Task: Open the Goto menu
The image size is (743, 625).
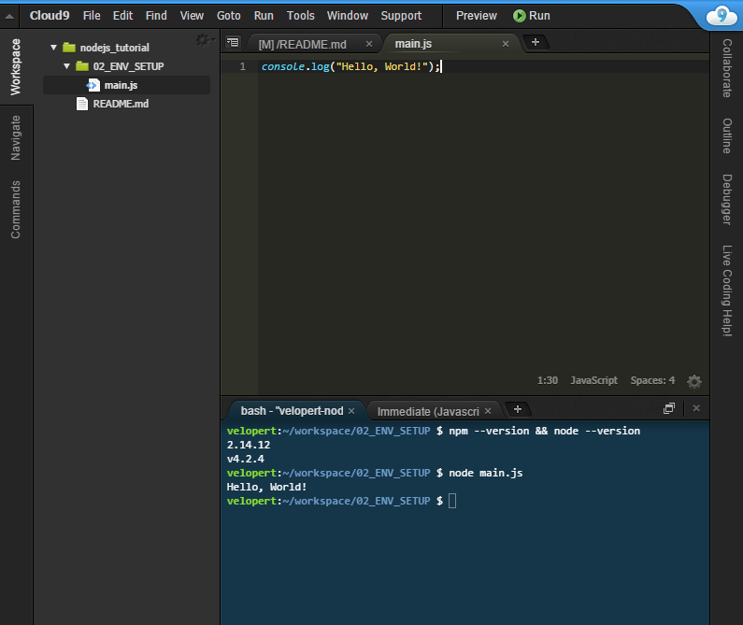Action: 228,16
